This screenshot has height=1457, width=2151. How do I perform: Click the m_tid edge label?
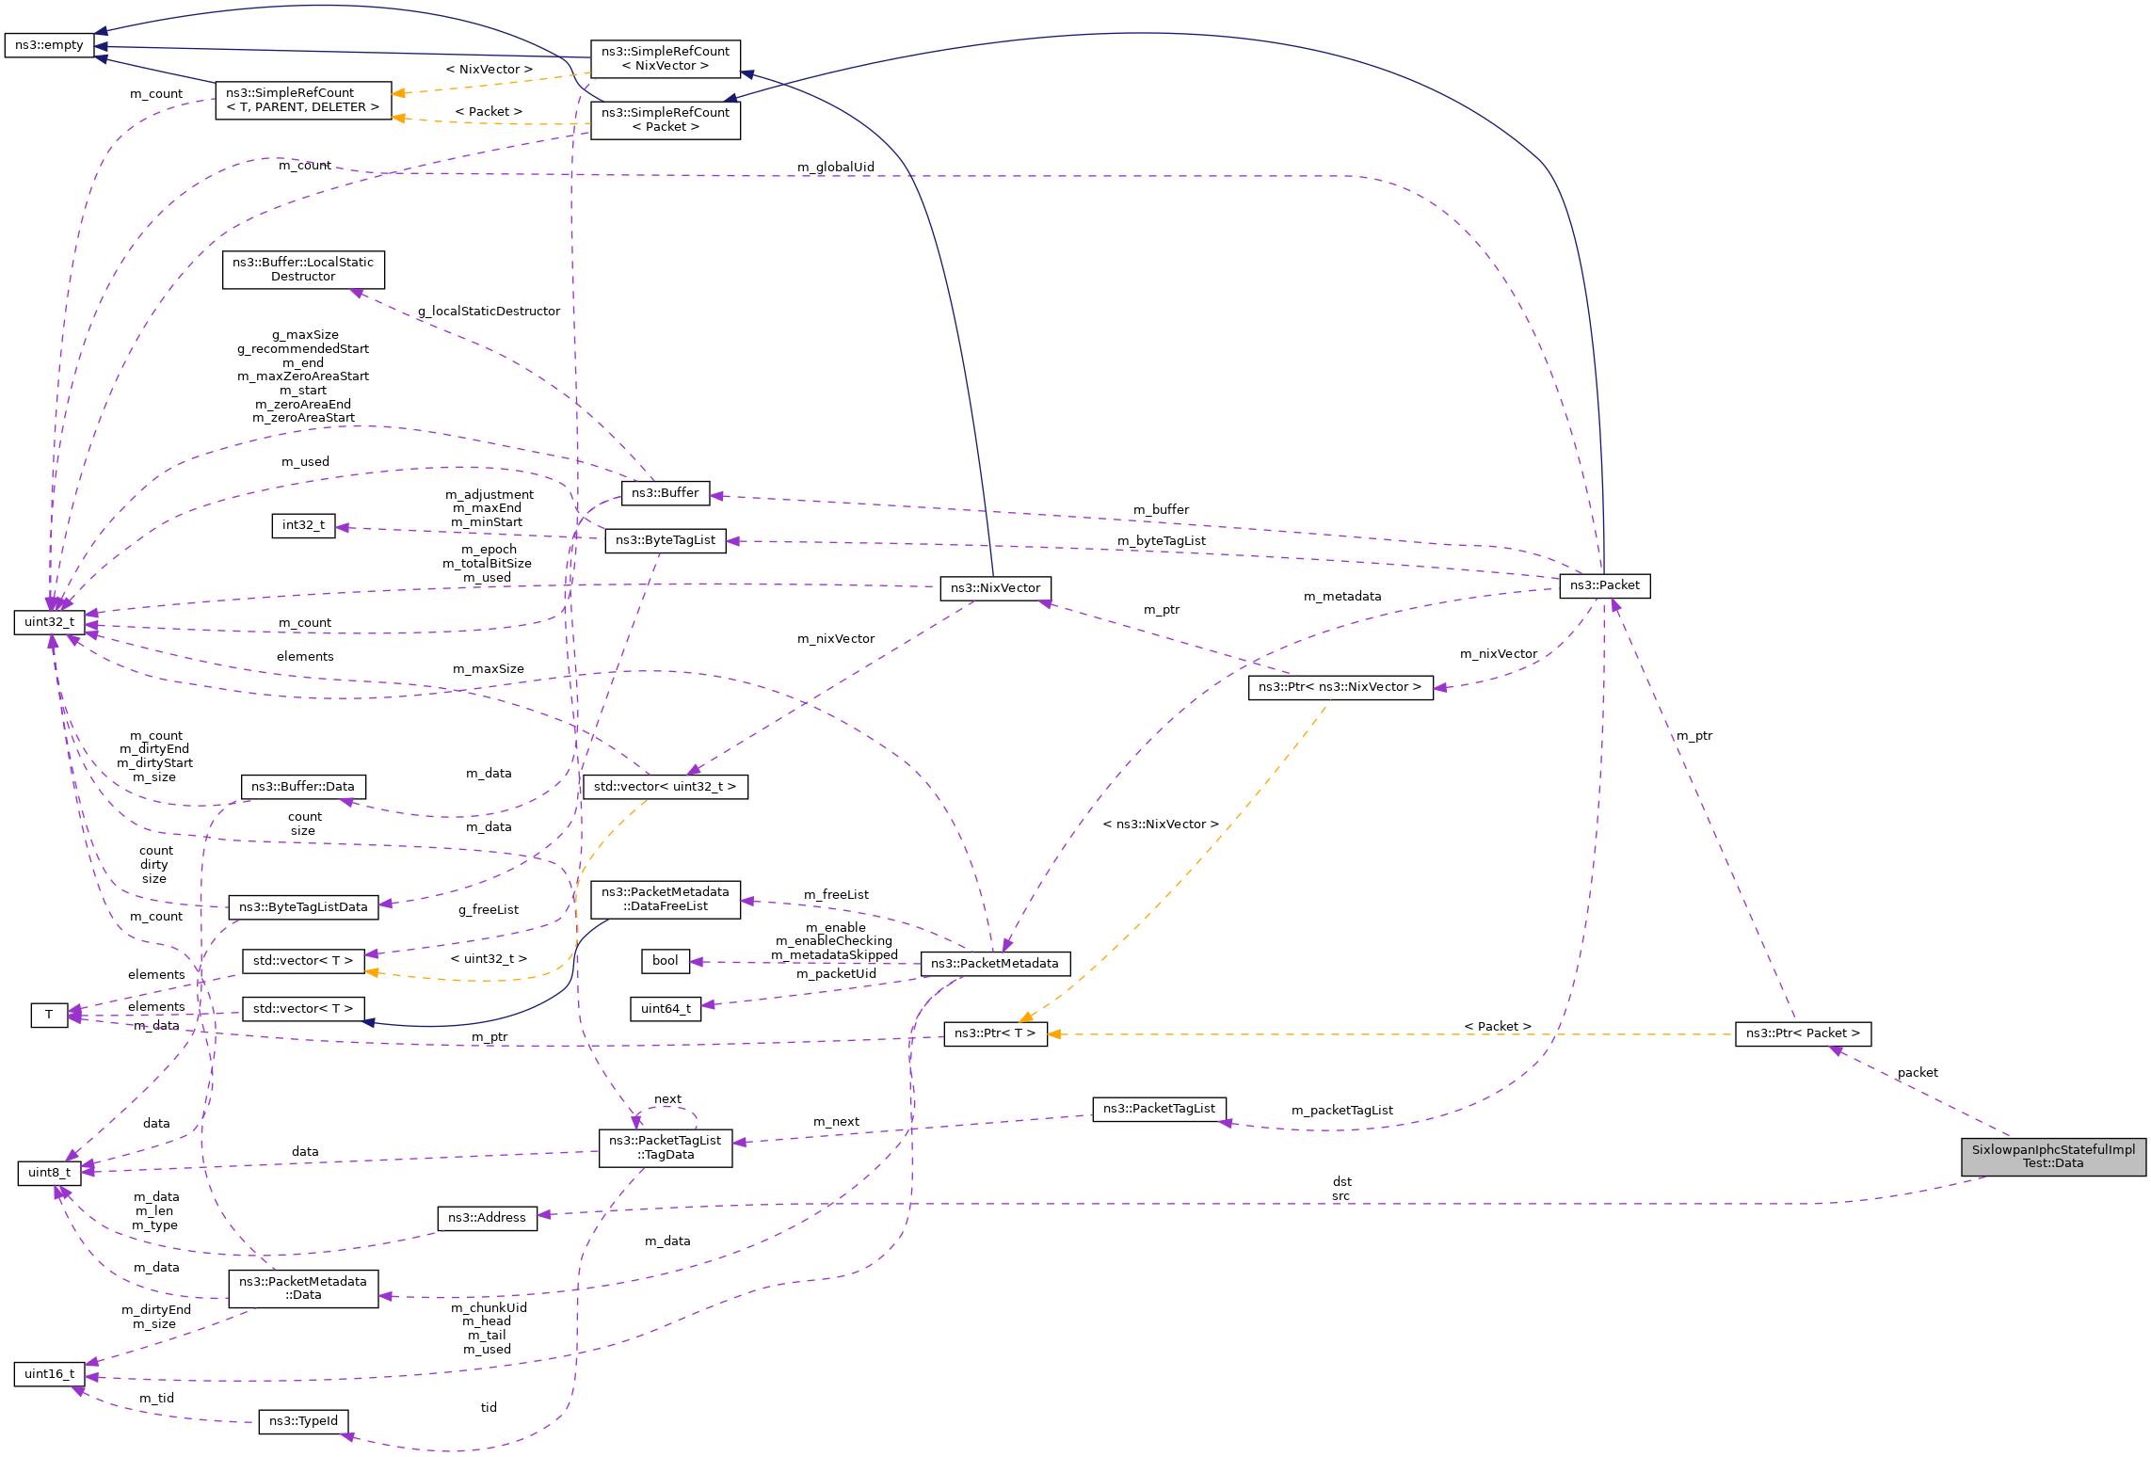(x=156, y=1399)
